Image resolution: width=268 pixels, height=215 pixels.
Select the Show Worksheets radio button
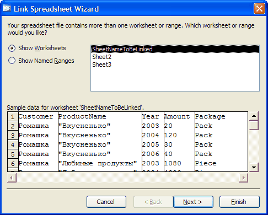coord(12,48)
